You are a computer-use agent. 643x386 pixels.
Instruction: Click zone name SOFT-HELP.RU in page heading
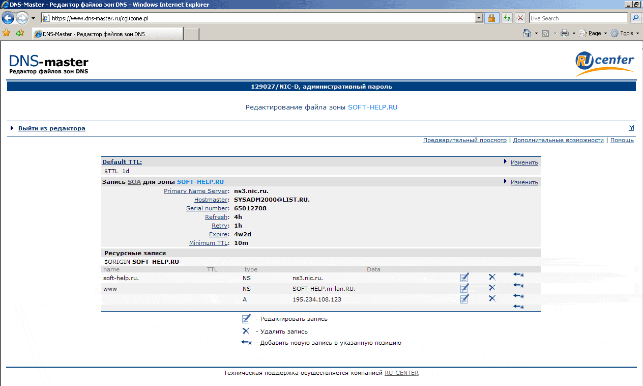pyautogui.click(x=372, y=107)
